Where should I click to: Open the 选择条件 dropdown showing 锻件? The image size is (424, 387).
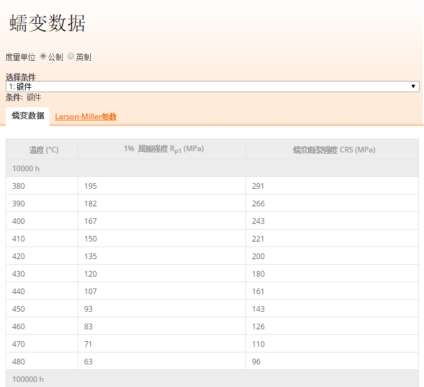click(x=212, y=87)
